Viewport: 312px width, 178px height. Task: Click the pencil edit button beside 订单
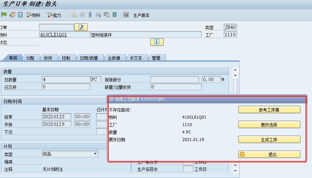(81, 27)
